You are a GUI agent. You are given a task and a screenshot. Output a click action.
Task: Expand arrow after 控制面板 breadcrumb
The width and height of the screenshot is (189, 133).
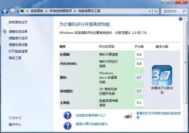coord(47,11)
